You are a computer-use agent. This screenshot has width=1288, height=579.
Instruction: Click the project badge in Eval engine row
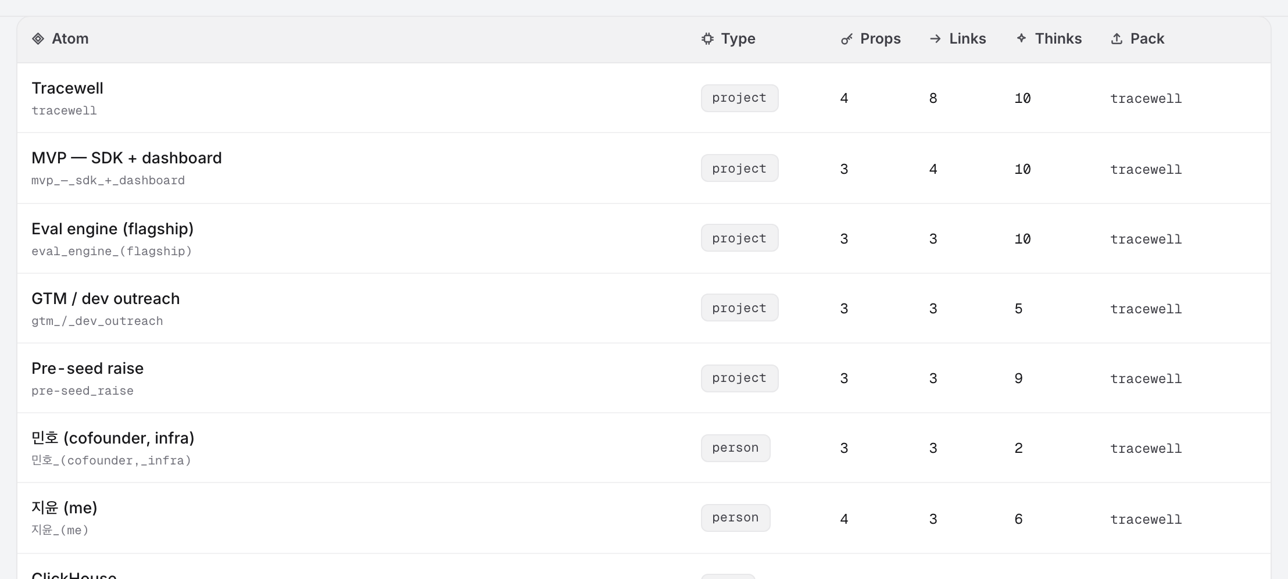coord(739,238)
